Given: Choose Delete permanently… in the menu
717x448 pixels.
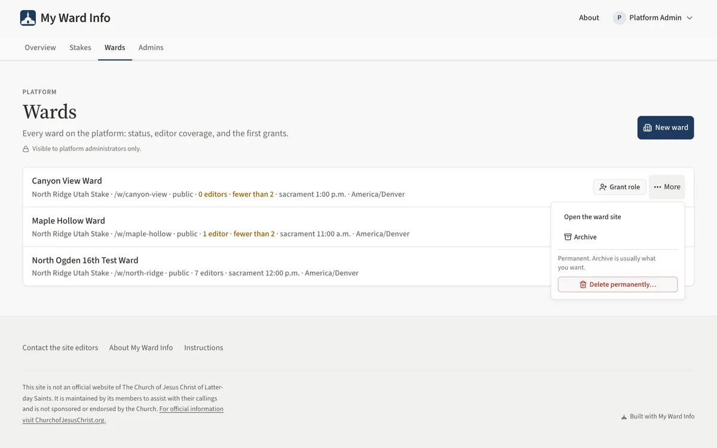Looking at the screenshot, I should pyautogui.click(x=618, y=284).
